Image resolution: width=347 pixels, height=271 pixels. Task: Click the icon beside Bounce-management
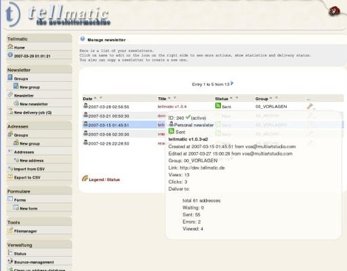point(10,261)
